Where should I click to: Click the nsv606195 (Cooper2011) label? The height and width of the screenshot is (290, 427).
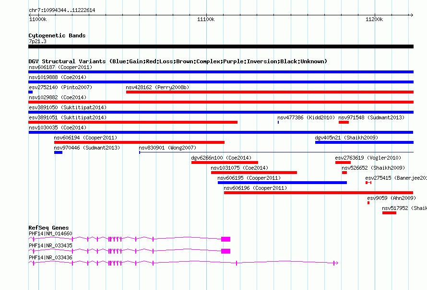[249, 178]
